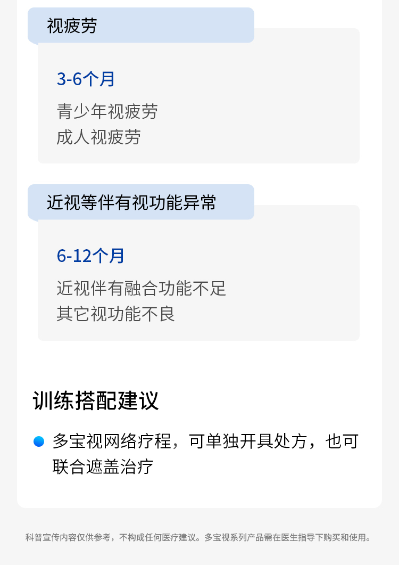Click the 联合遮盖治疗 text line
This screenshot has width=399, height=565.
pos(103,467)
